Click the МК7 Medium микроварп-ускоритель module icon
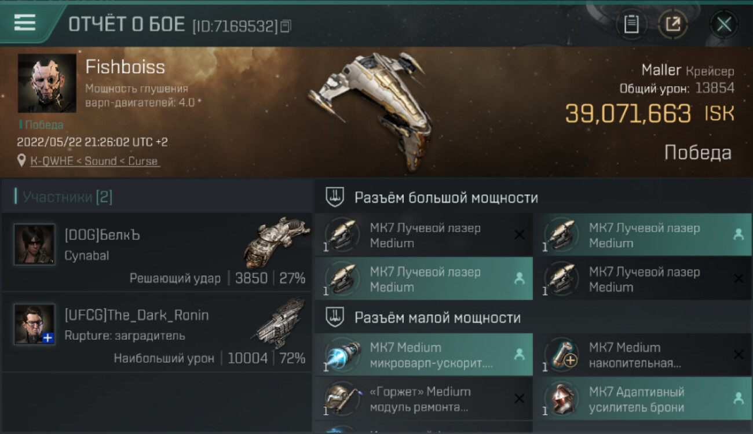This screenshot has width=753, height=434. 342,355
